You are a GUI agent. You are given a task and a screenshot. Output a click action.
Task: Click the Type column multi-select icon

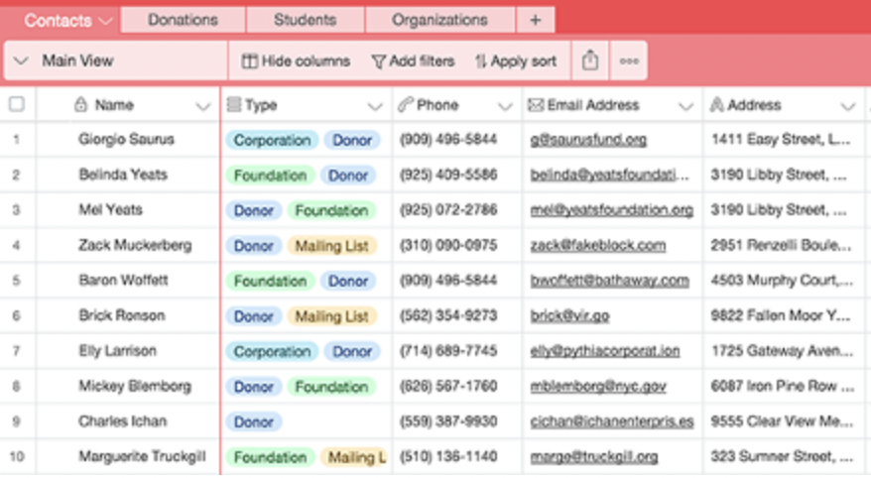click(x=234, y=104)
